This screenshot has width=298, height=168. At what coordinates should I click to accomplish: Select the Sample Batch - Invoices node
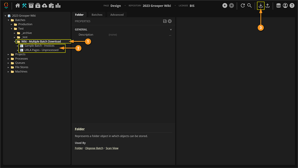39,46
